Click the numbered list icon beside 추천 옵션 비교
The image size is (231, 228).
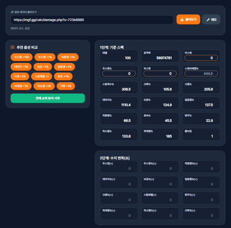[x=12, y=47]
